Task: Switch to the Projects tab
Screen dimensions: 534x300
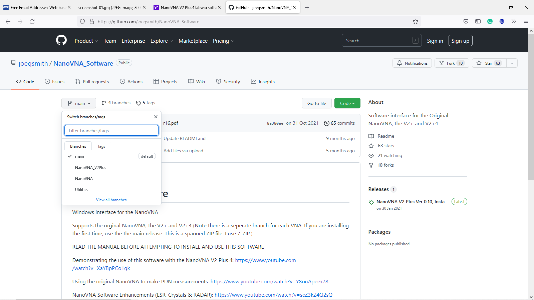Action: [166, 82]
